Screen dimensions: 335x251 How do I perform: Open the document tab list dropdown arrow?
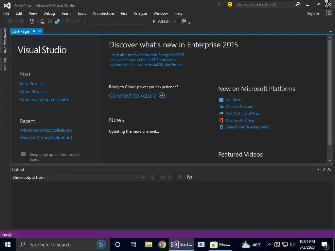(331, 31)
